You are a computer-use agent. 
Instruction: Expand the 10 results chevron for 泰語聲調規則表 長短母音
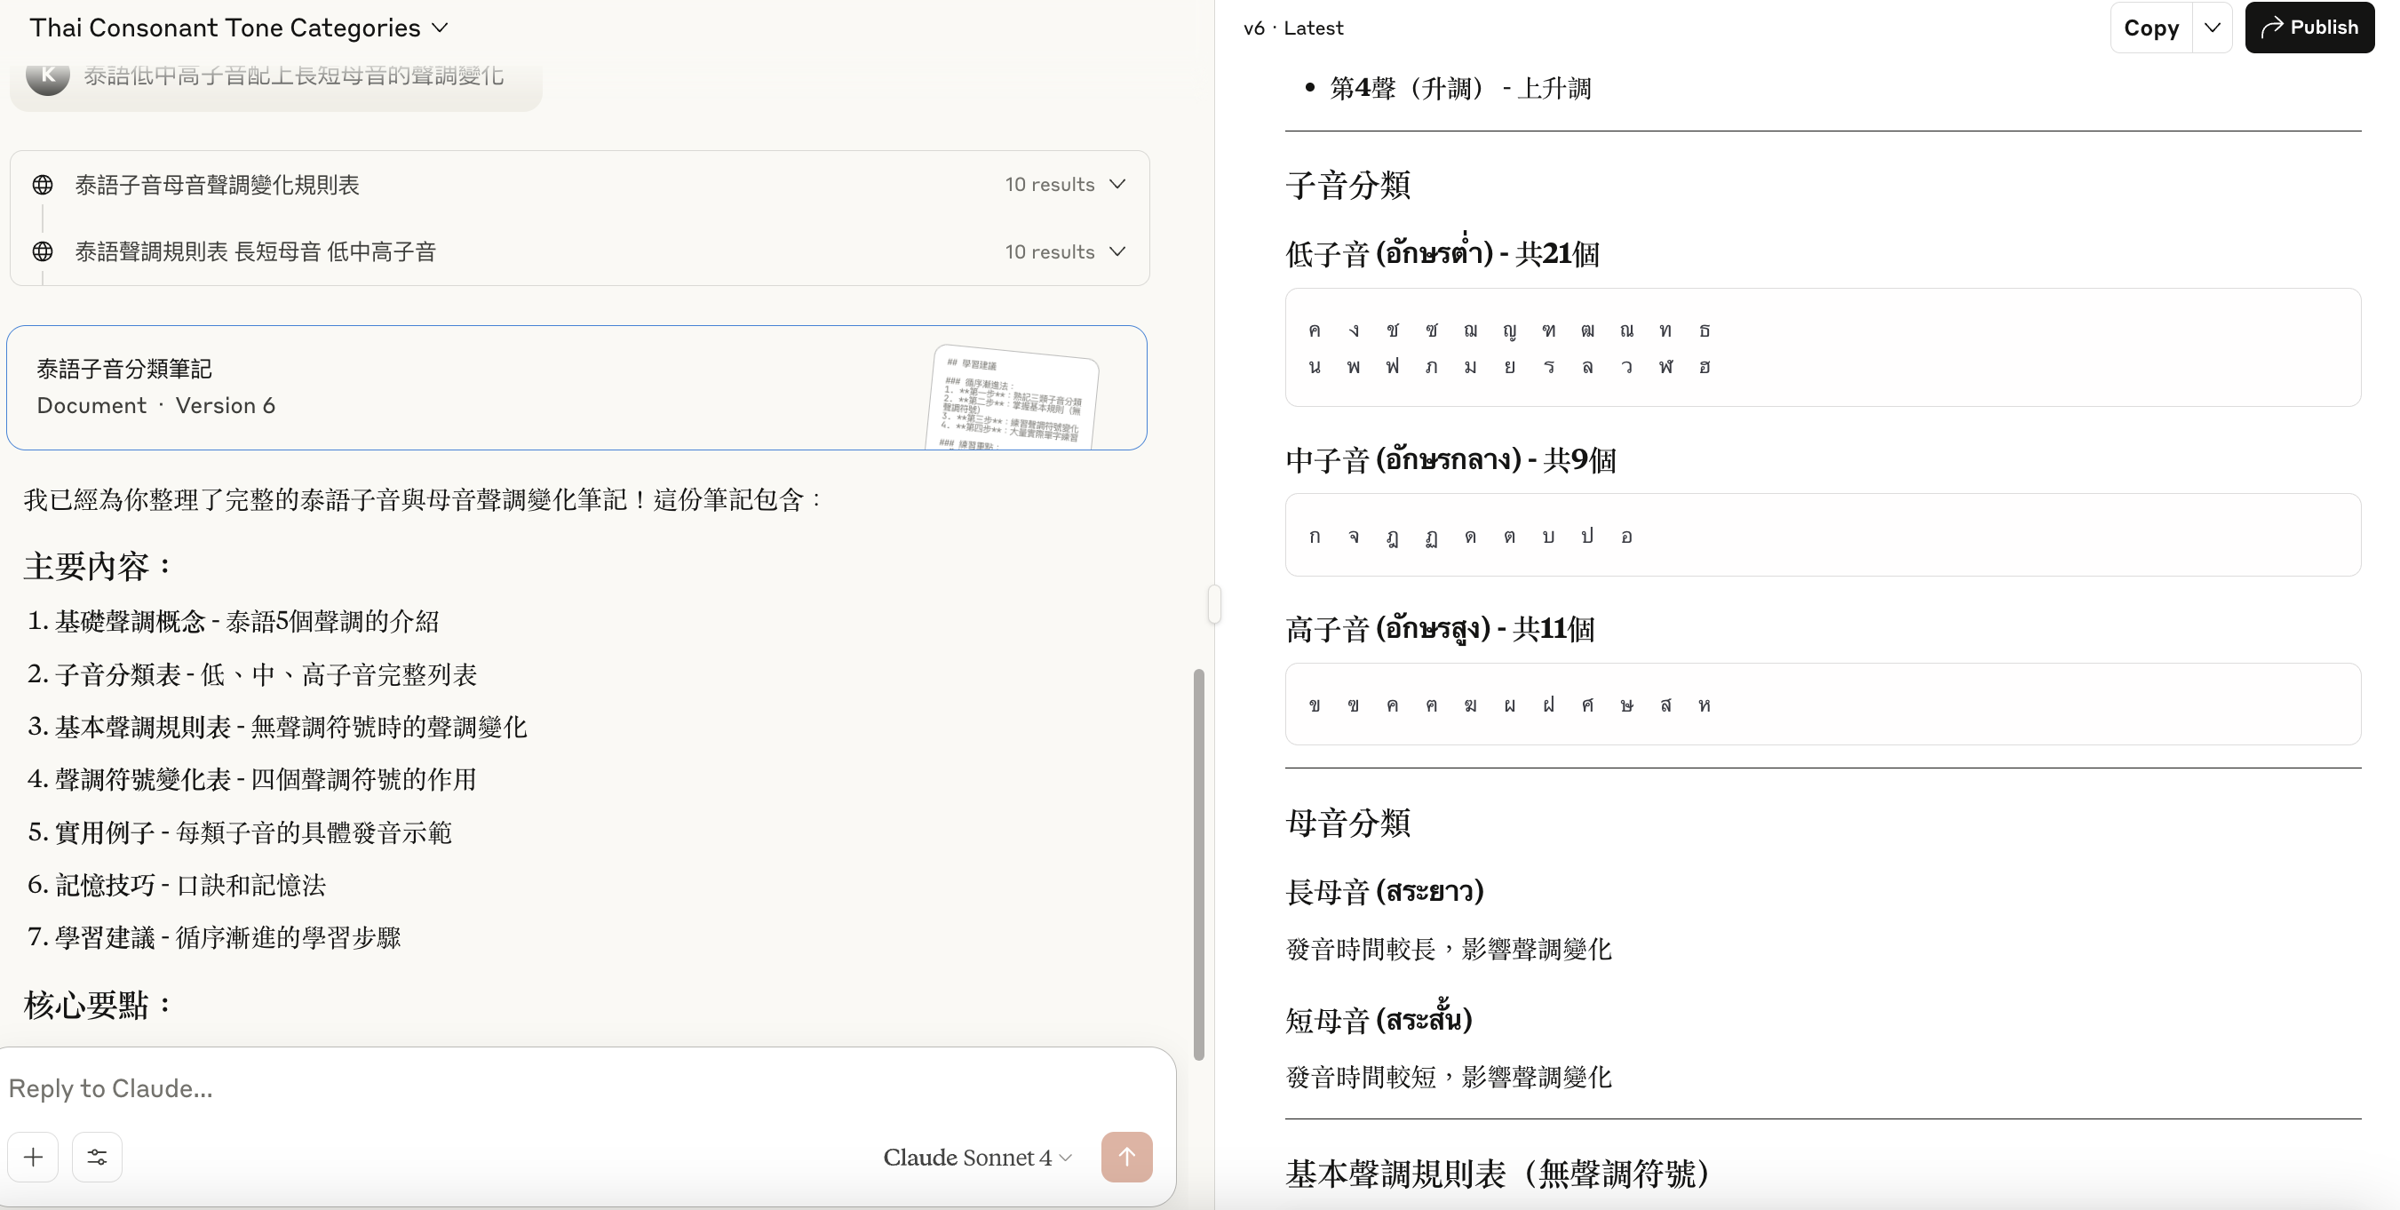click(1118, 251)
